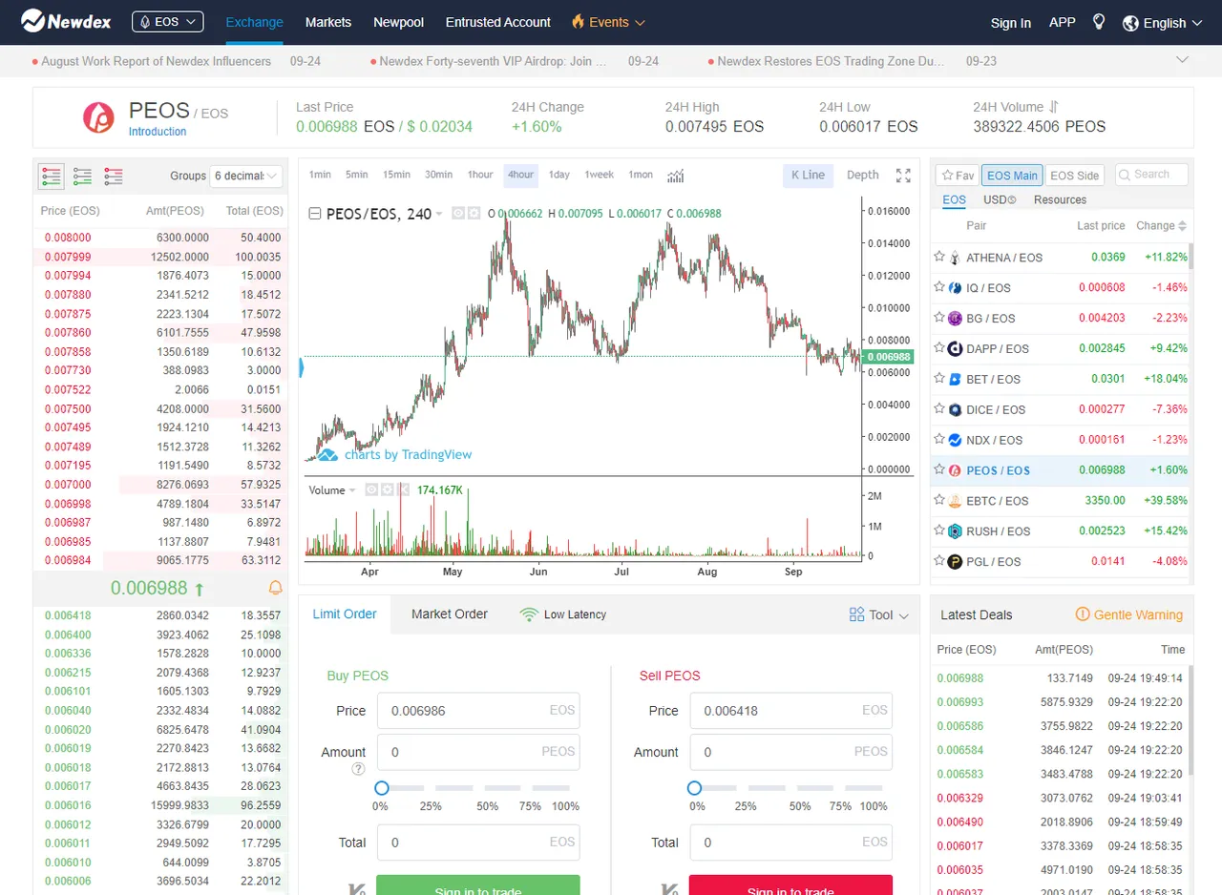Screen dimensions: 1222x895
Task: Switch to the USD market tab
Action: coord(1000,199)
